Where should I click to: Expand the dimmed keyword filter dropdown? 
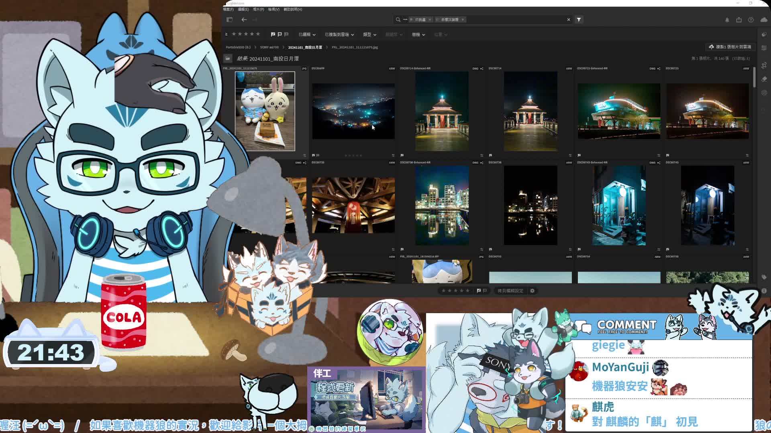(394, 34)
